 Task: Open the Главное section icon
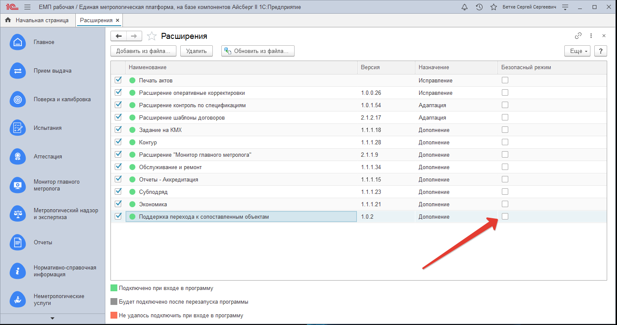pyautogui.click(x=18, y=42)
